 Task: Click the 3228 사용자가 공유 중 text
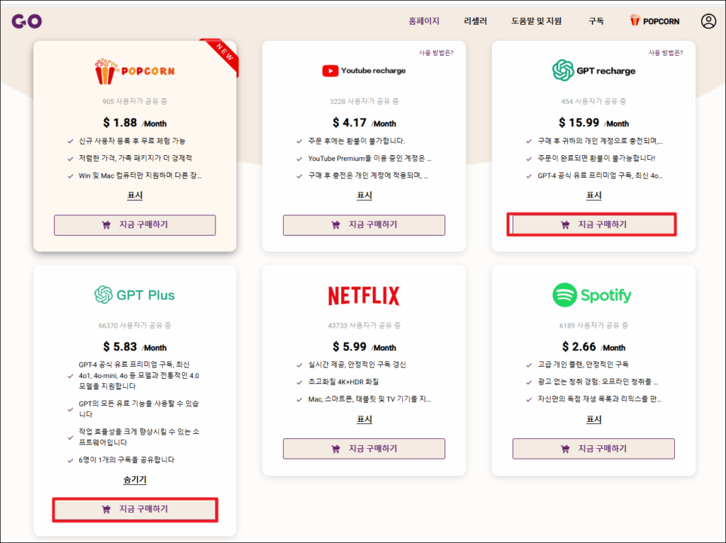tap(364, 101)
